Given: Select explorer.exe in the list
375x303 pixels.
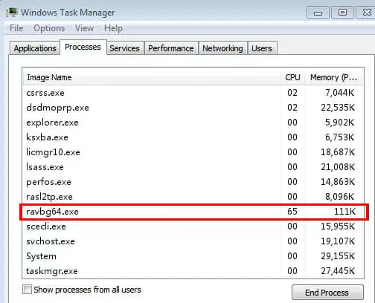Looking at the screenshot, I should (193, 123).
